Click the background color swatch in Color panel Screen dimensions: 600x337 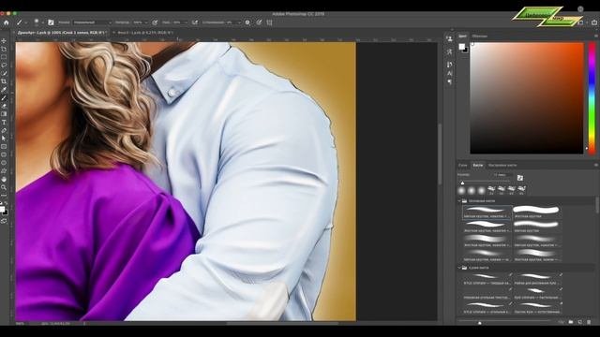pos(466,50)
